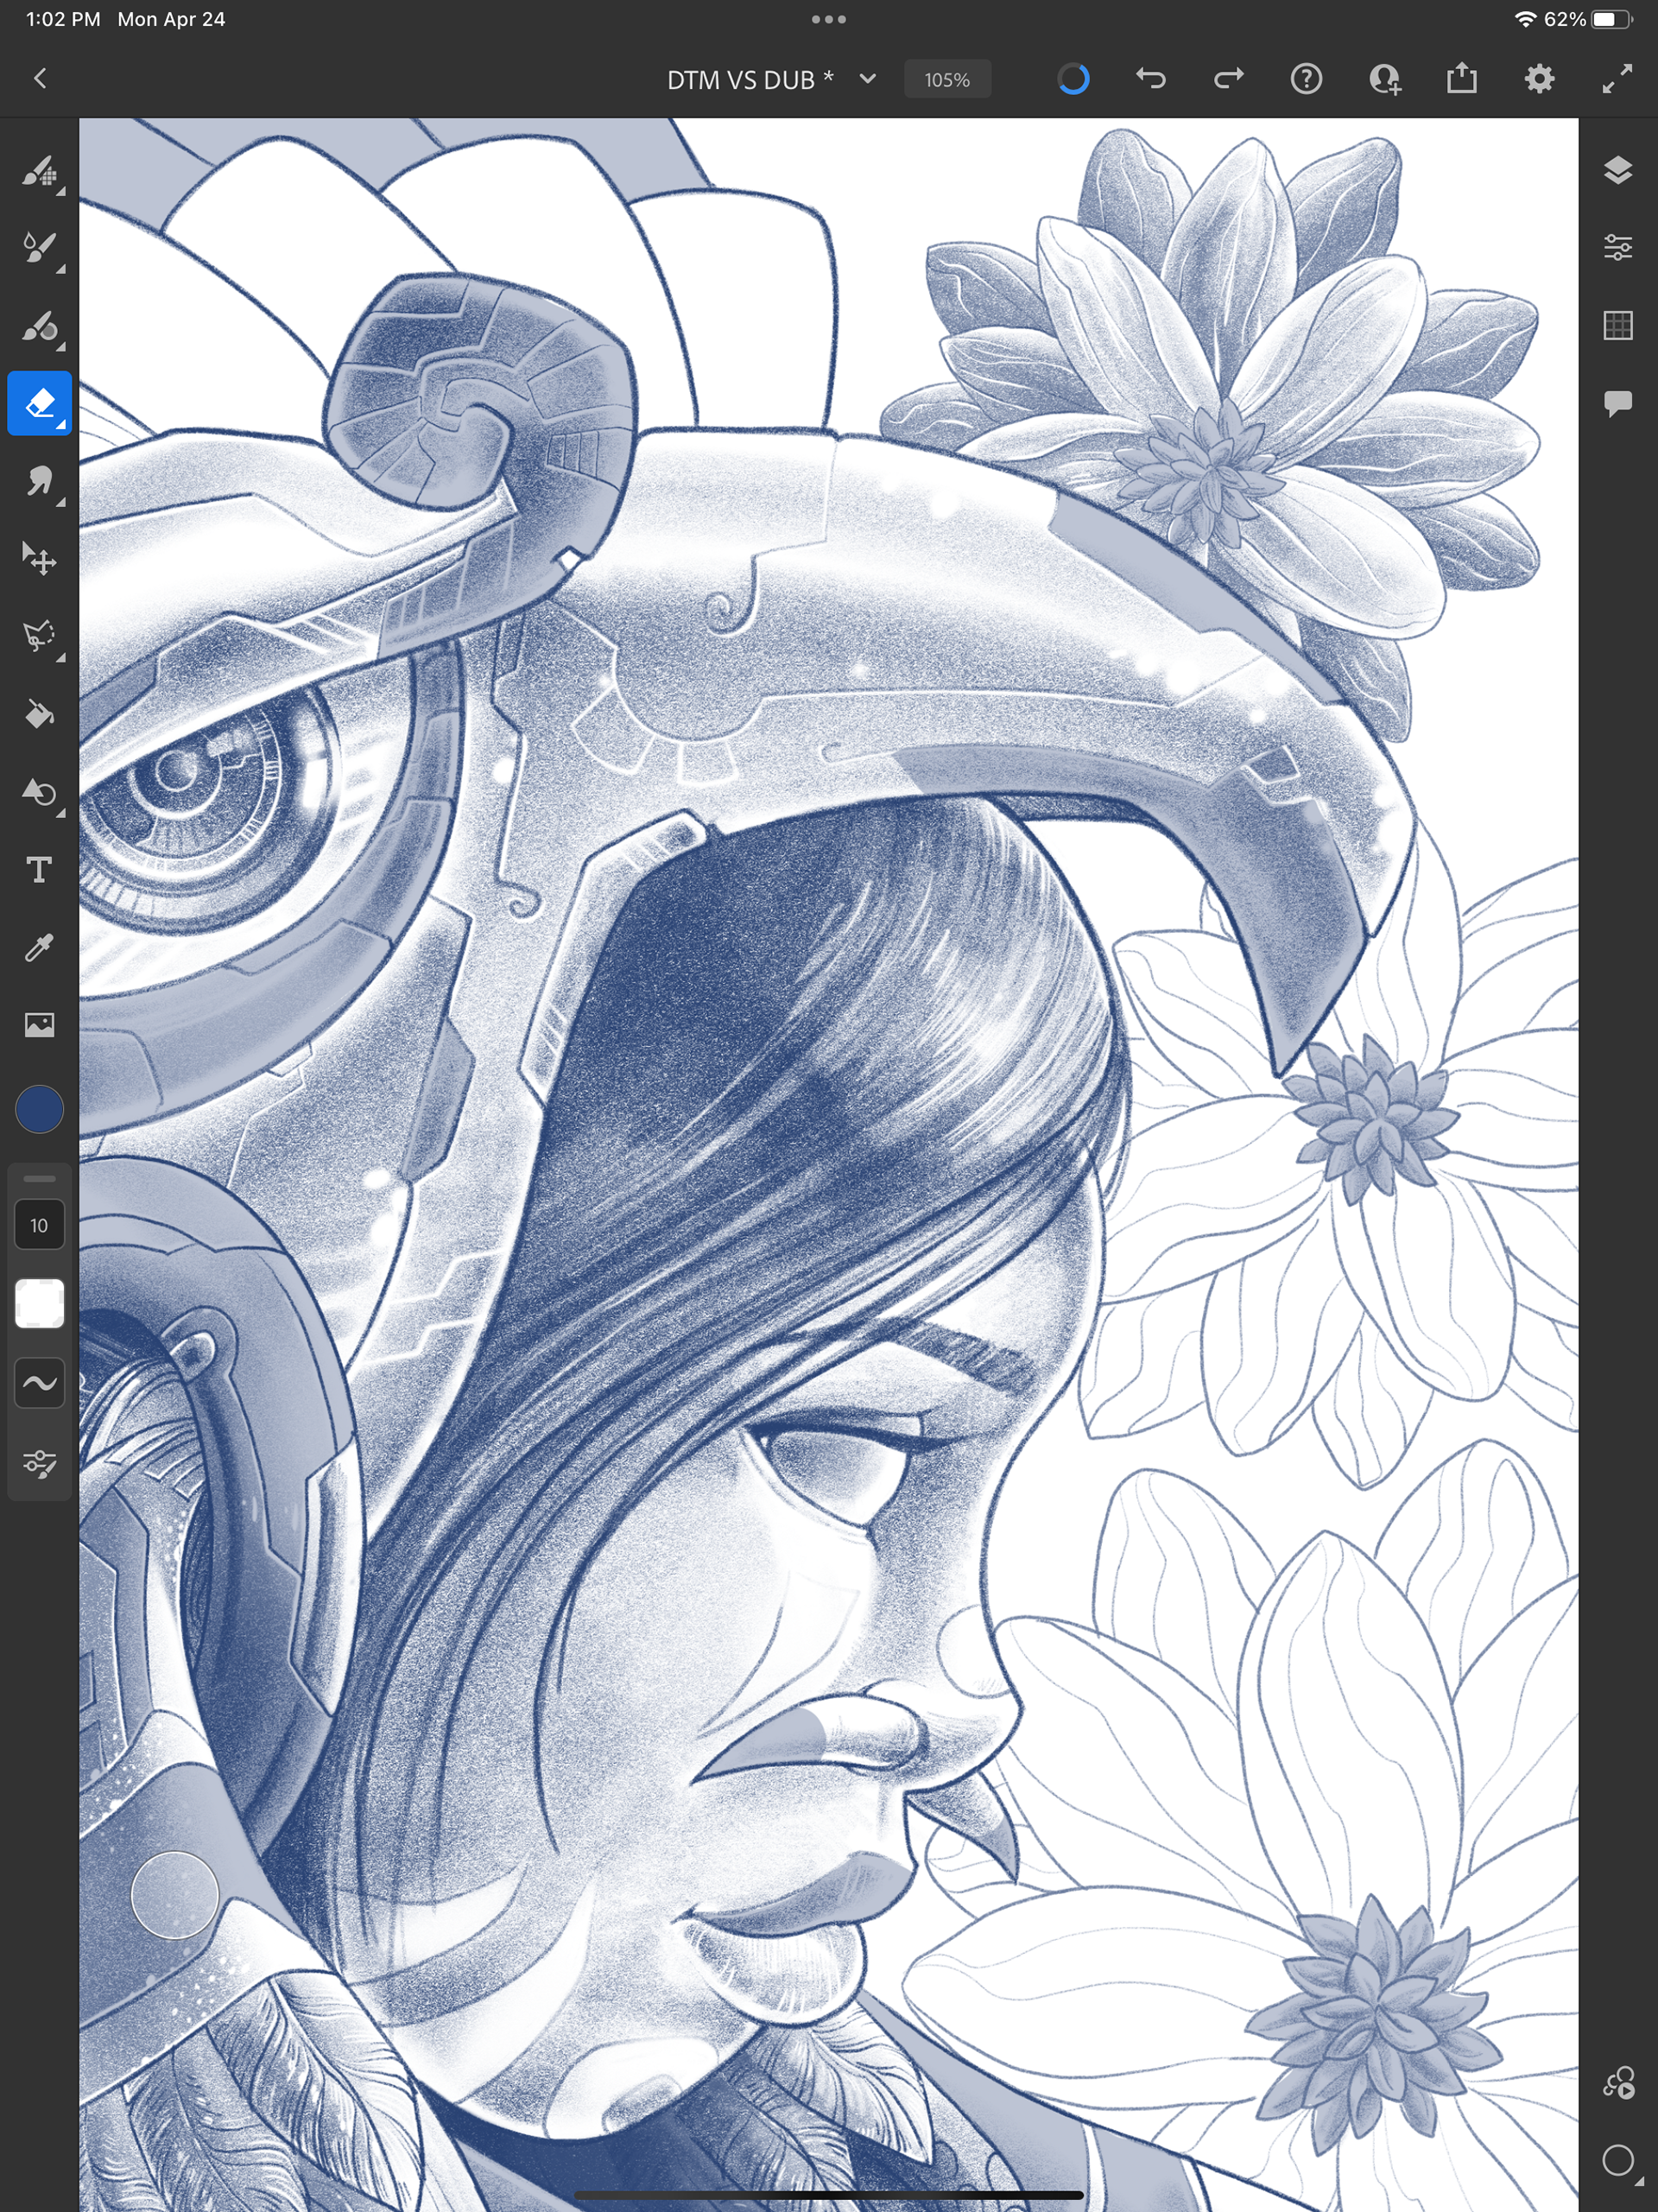Open the Type text tool
1658x2212 pixels.
(x=39, y=870)
